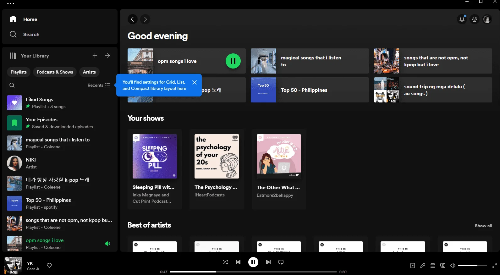Save YK to Liked Songs heart
Image resolution: width=500 pixels, height=275 pixels.
pyautogui.click(x=49, y=266)
